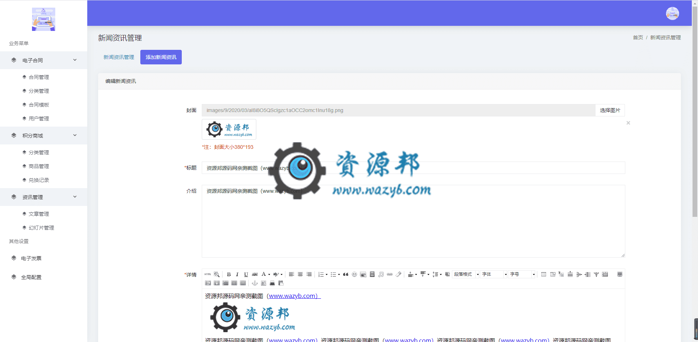Print editor content
698x342 pixels.
[x=272, y=283]
